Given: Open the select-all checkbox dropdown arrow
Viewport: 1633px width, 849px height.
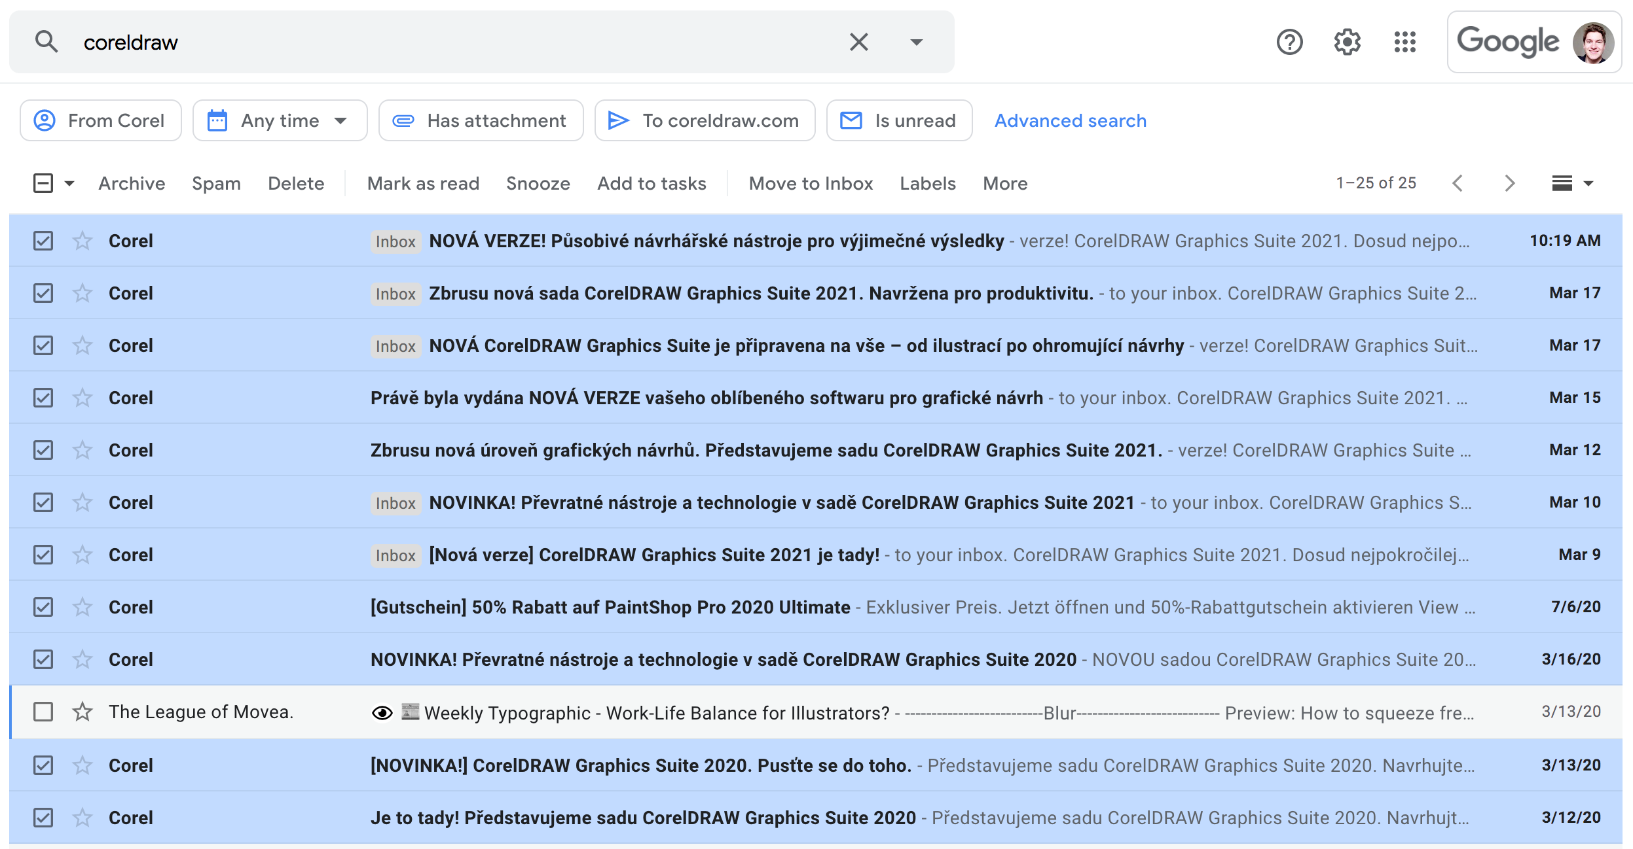Looking at the screenshot, I should 69,183.
